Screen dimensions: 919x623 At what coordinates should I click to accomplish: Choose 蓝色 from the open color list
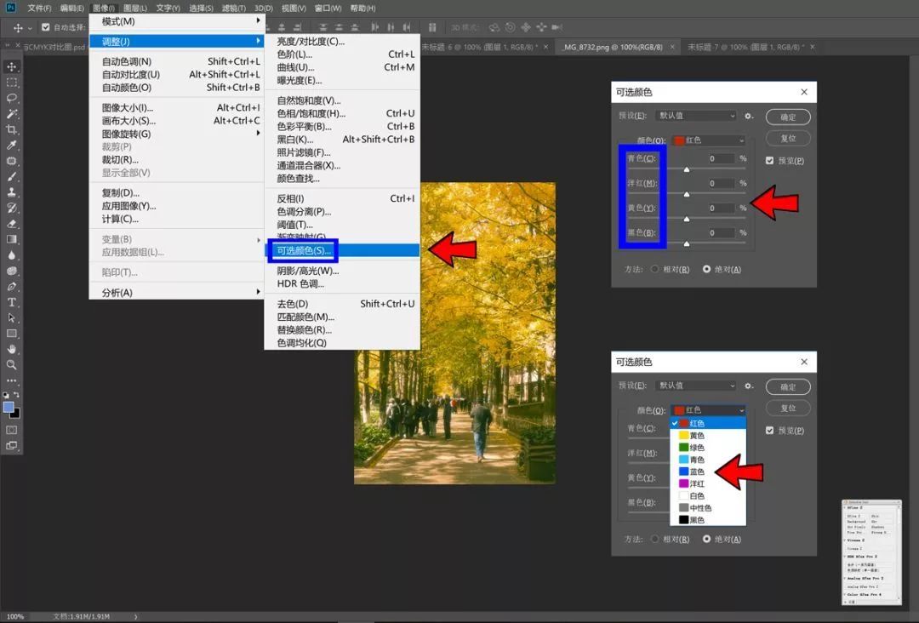[x=696, y=472]
